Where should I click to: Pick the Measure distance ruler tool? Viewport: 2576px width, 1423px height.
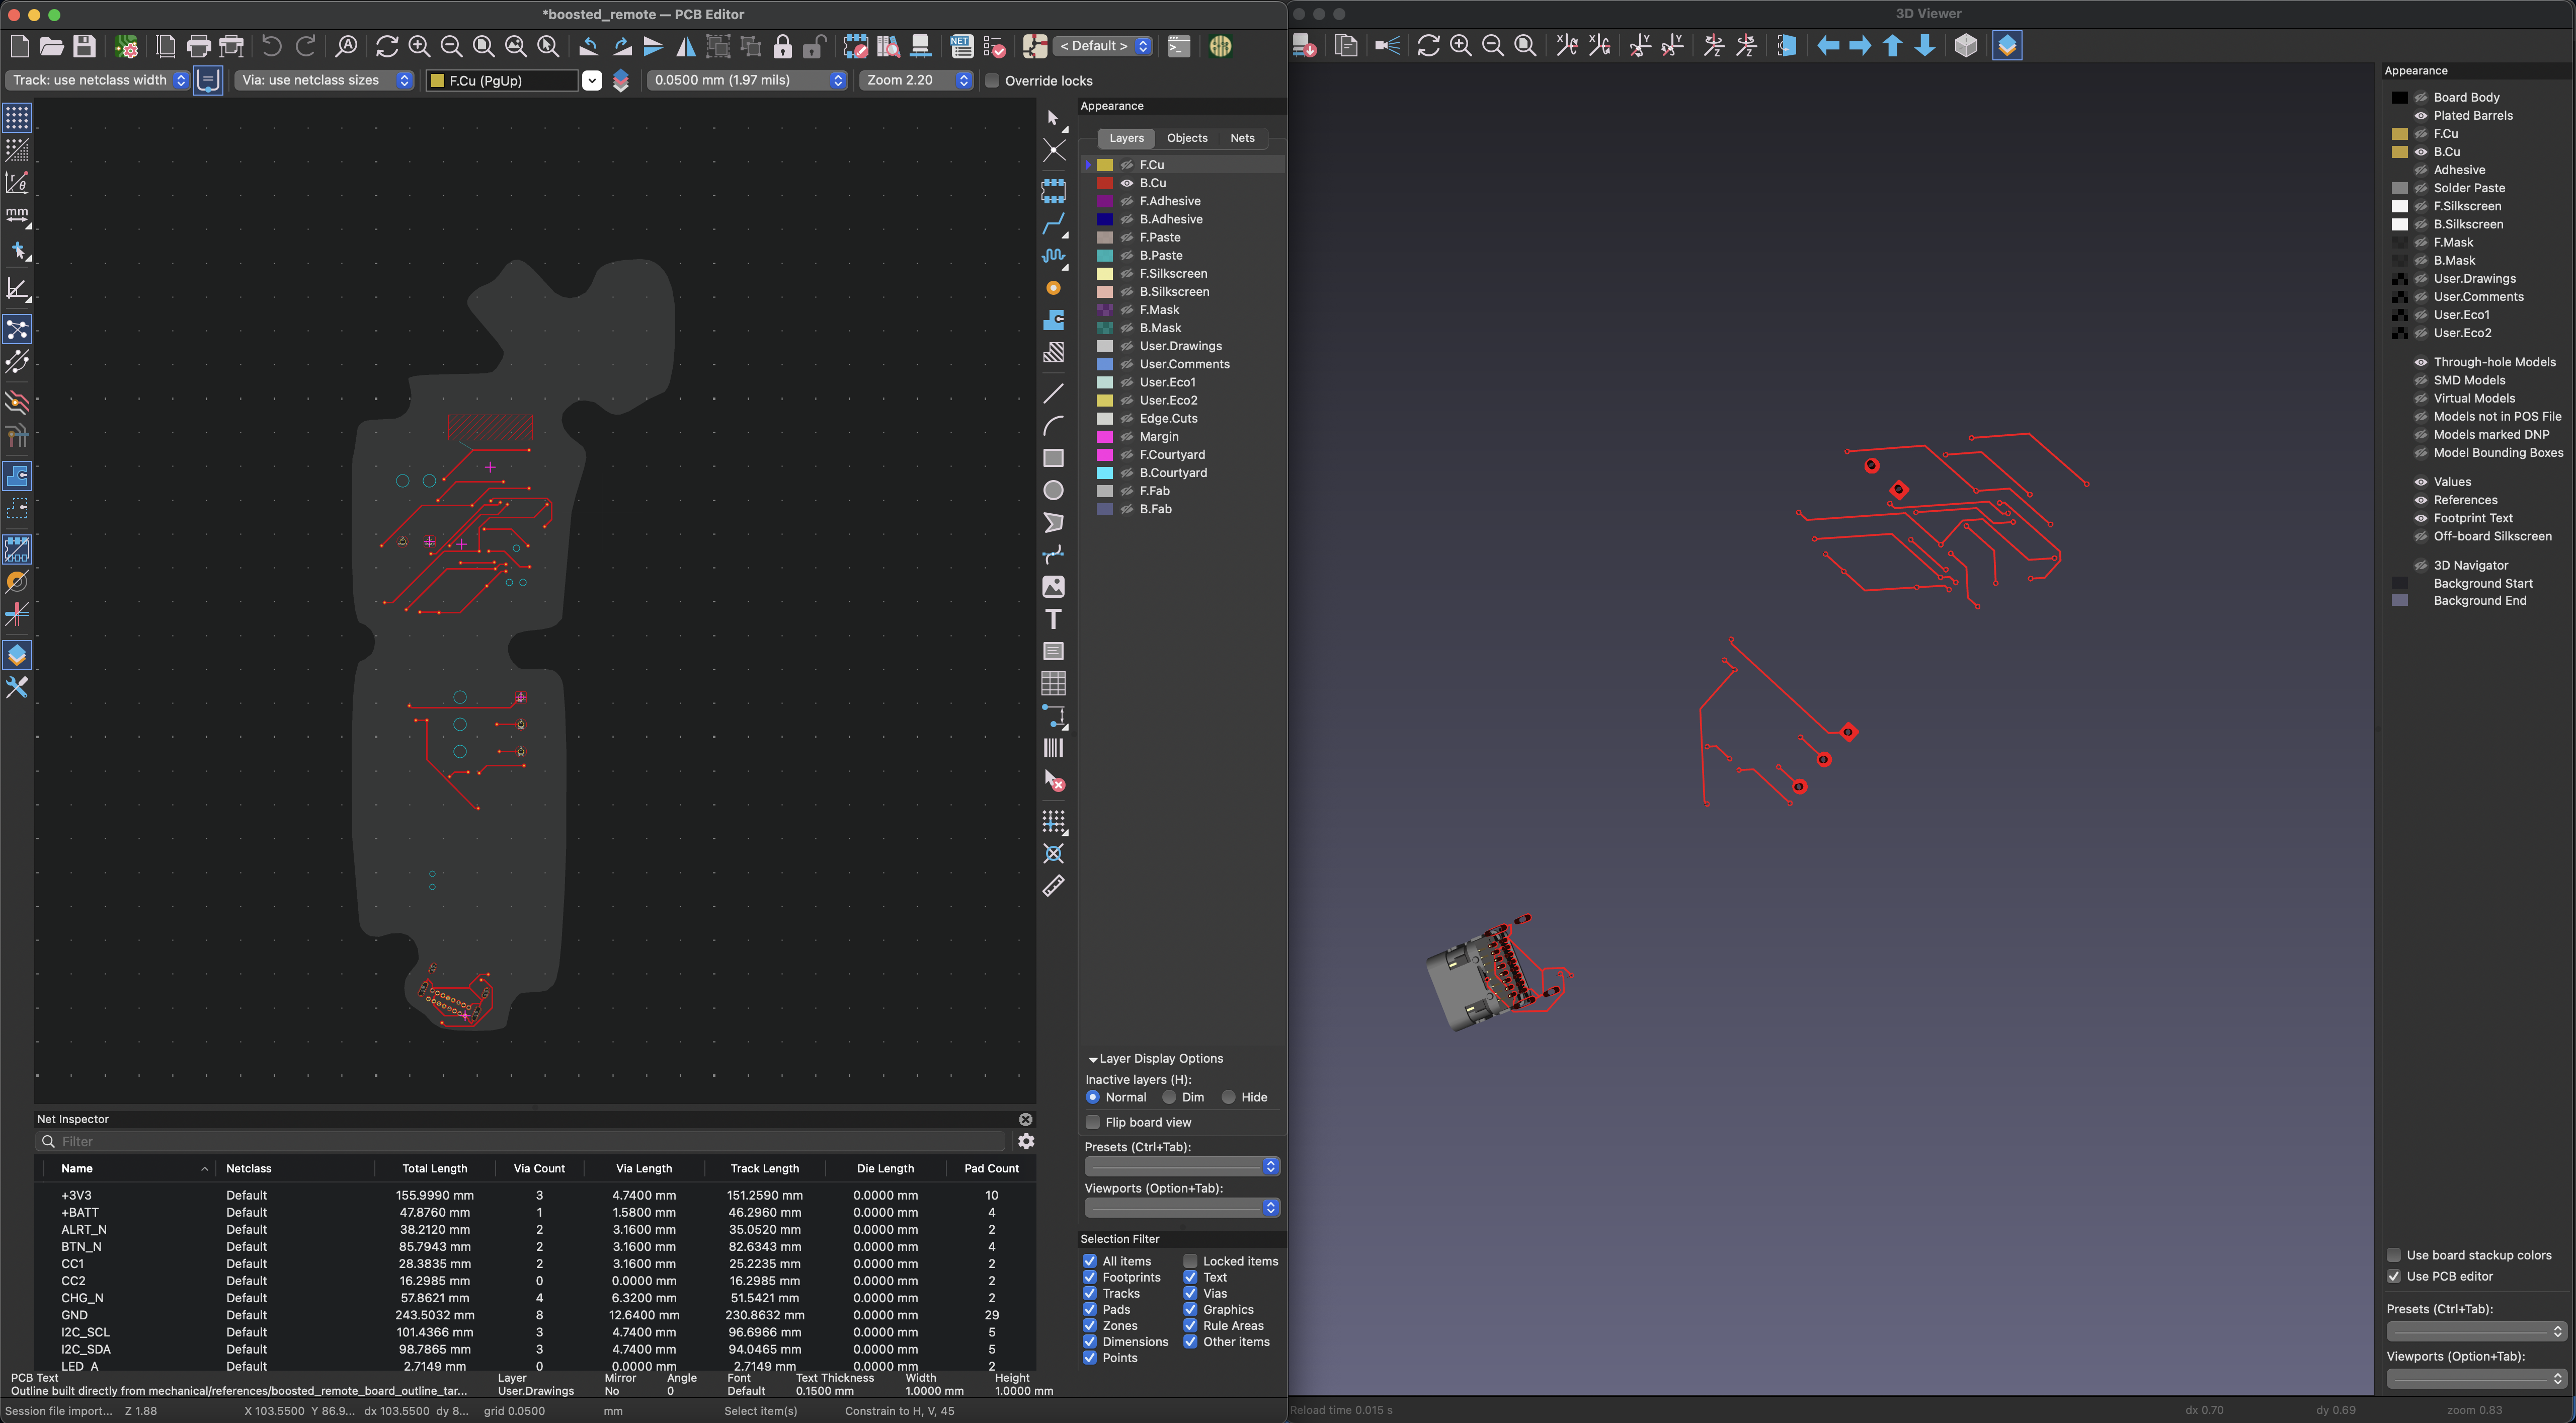click(1053, 886)
